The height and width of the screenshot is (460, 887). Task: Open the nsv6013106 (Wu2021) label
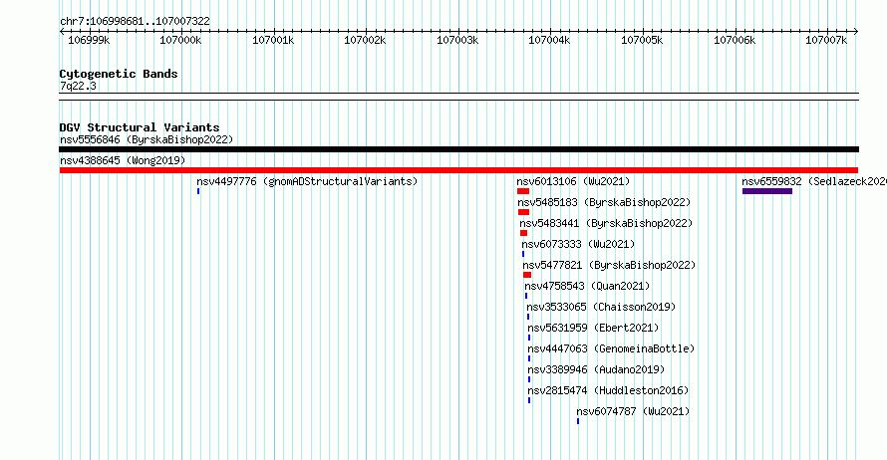pyautogui.click(x=573, y=181)
